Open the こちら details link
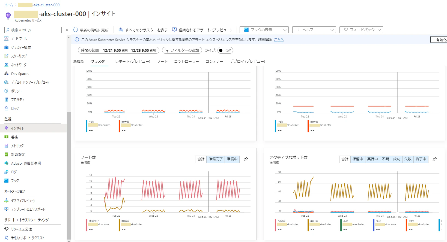Viewport: 447px width, 242px height. [x=279, y=40]
